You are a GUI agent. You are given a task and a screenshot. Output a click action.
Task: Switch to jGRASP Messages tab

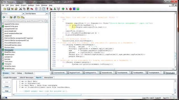tap(27, 77)
